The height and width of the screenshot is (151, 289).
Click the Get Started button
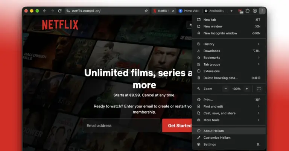[177, 126]
